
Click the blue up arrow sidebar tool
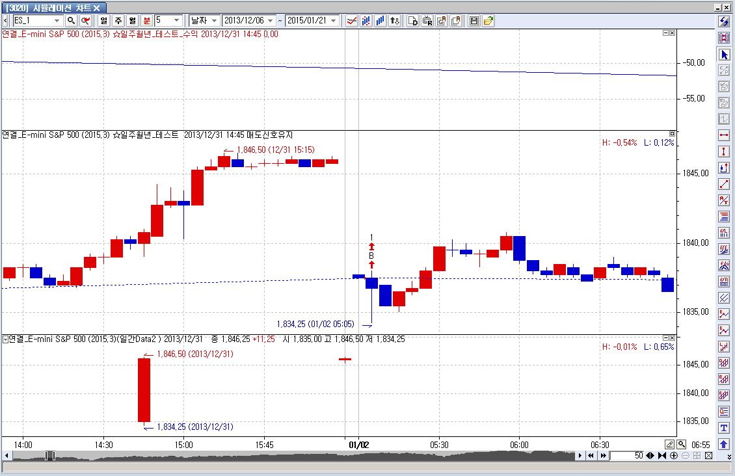pyautogui.click(x=723, y=444)
